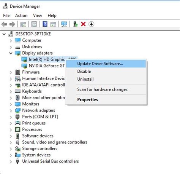Viewport: 180px width, 174px height.
Task: Click the Device Manager title icon
Action: [x=5, y=6]
